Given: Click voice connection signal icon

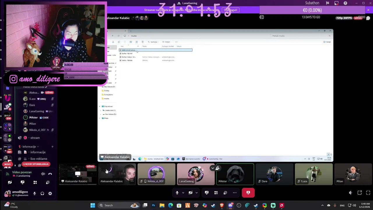Looking at the screenshot, I should click(x=8, y=174).
